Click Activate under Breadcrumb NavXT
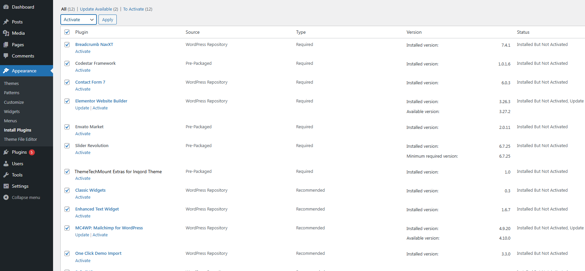Screen dimensions: 585x271 pyautogui.click(x=83, y=52)
